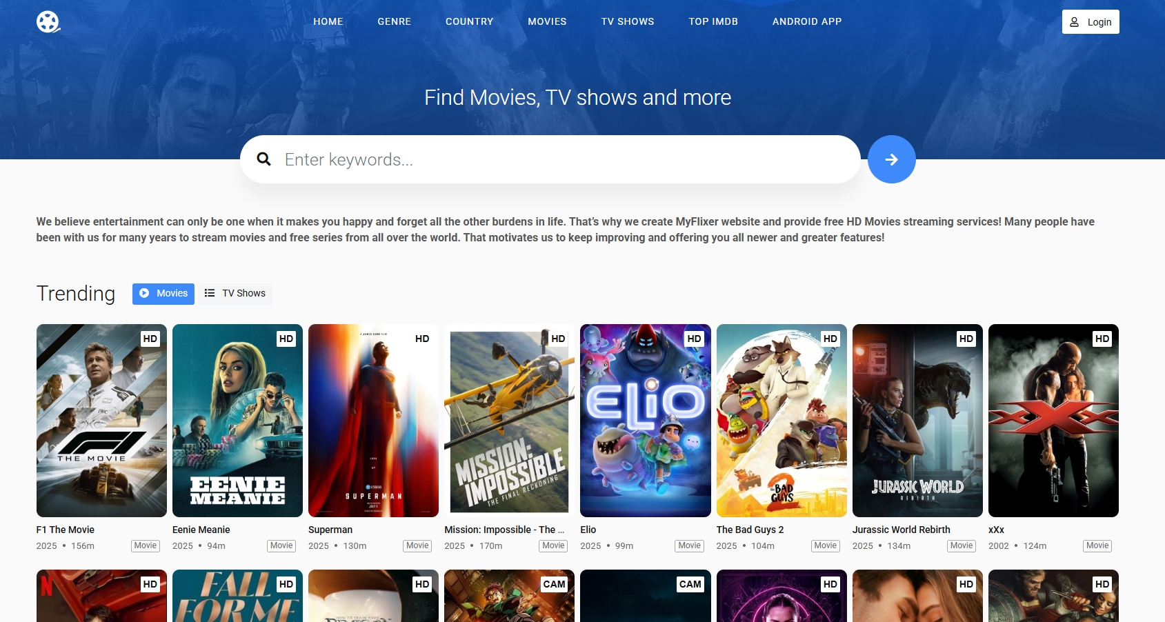1165x622 pixels.
Task: Open the TV Shows nav link
Action: [x=627, y=21]
